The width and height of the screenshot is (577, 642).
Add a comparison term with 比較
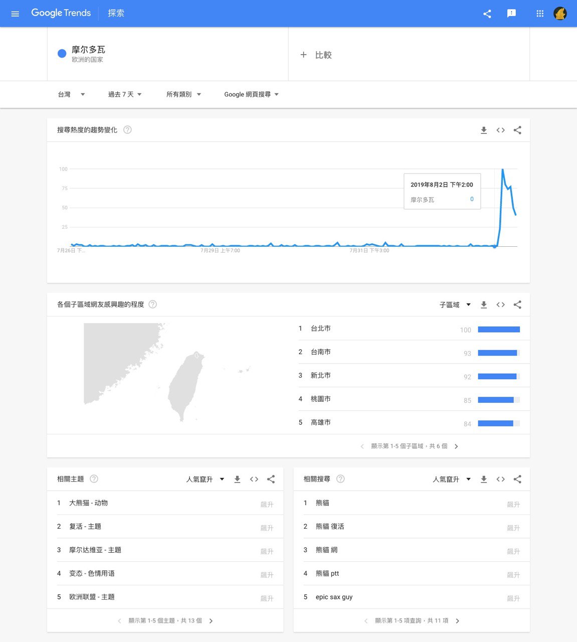point(316,55)
